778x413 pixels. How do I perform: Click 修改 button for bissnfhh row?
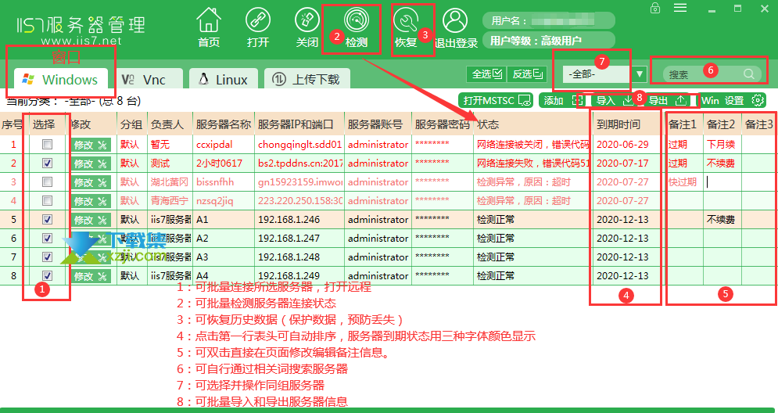point(91,182)
